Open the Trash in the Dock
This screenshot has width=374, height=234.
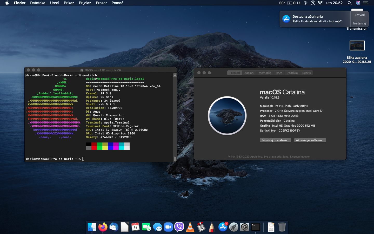pyautogui.click(x=282, y=227)
